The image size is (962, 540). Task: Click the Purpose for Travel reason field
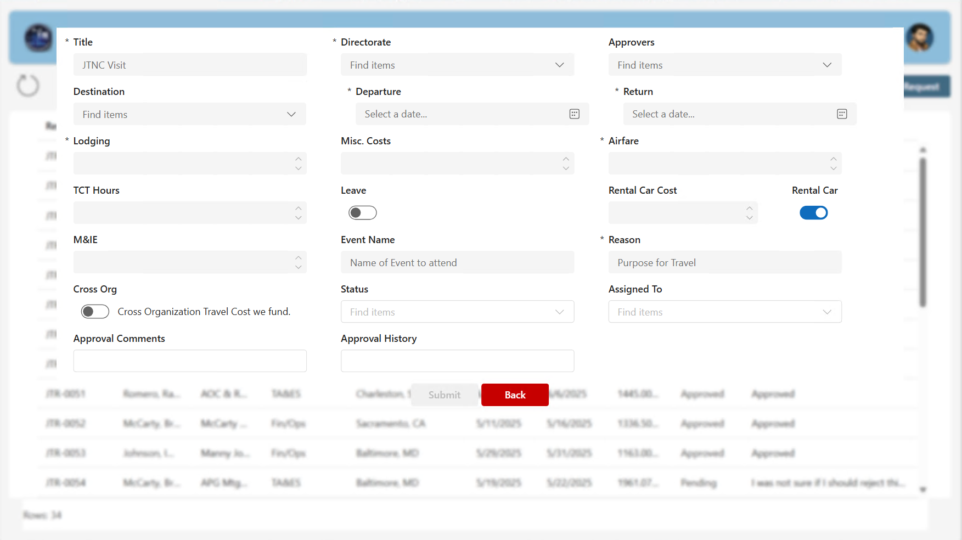[x=724, y=262]
